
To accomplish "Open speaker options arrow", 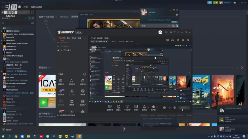I will click(157, 107).
